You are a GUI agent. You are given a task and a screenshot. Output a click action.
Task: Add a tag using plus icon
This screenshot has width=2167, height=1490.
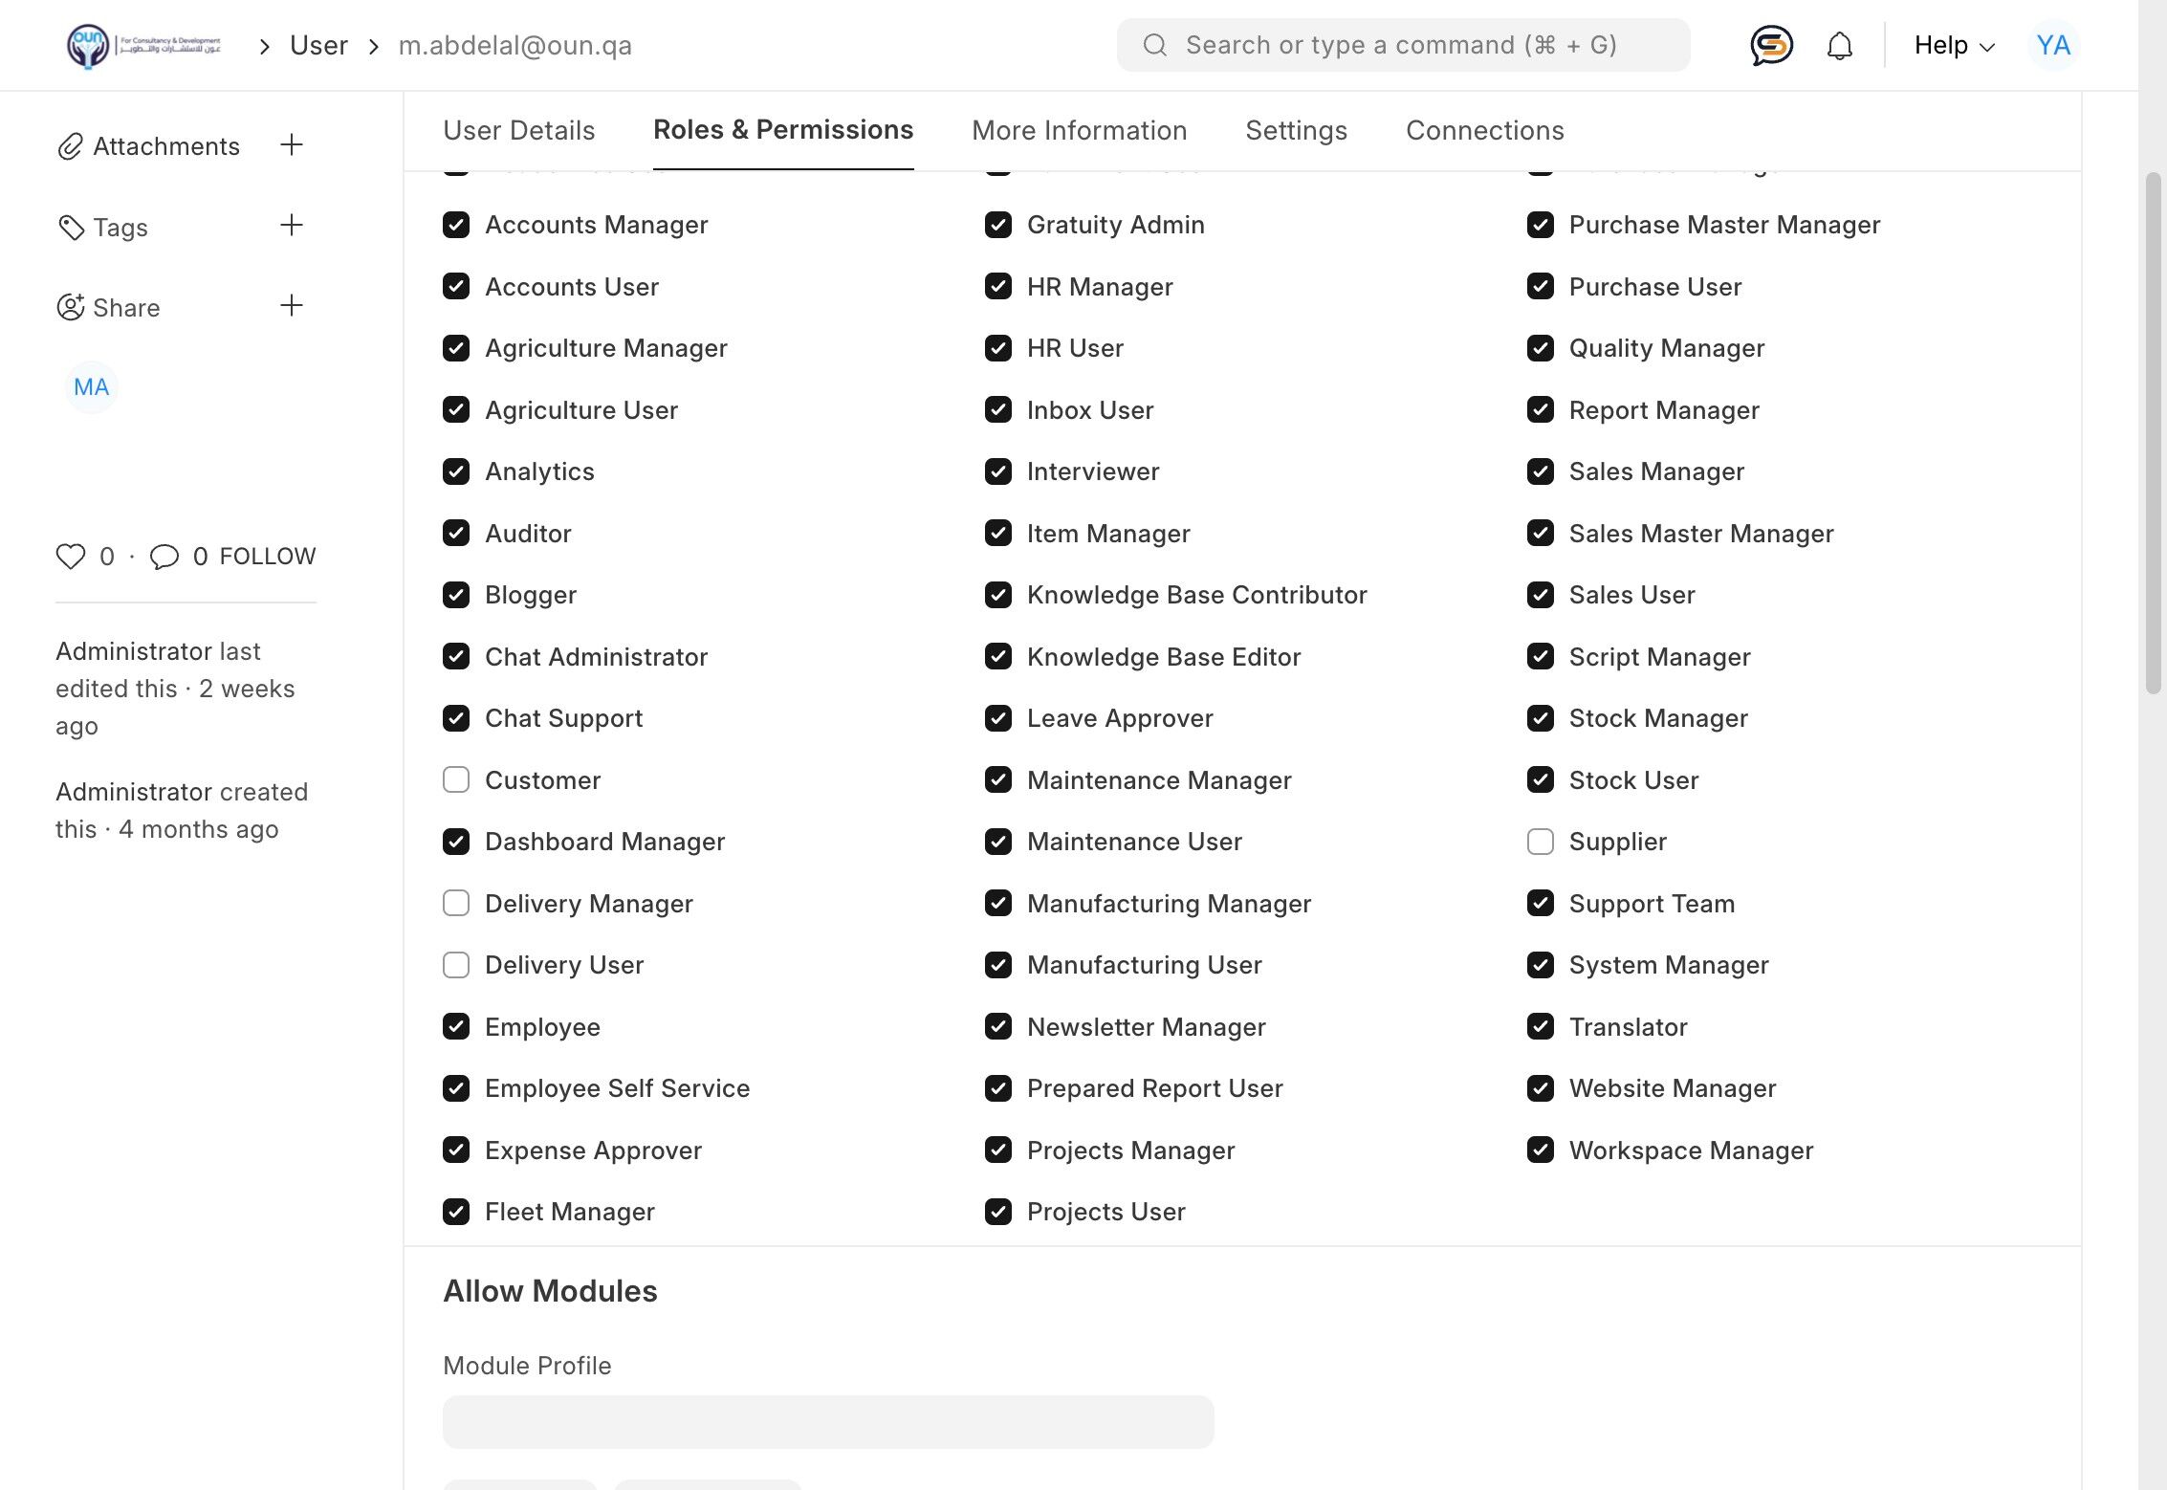tap(292, 226)
